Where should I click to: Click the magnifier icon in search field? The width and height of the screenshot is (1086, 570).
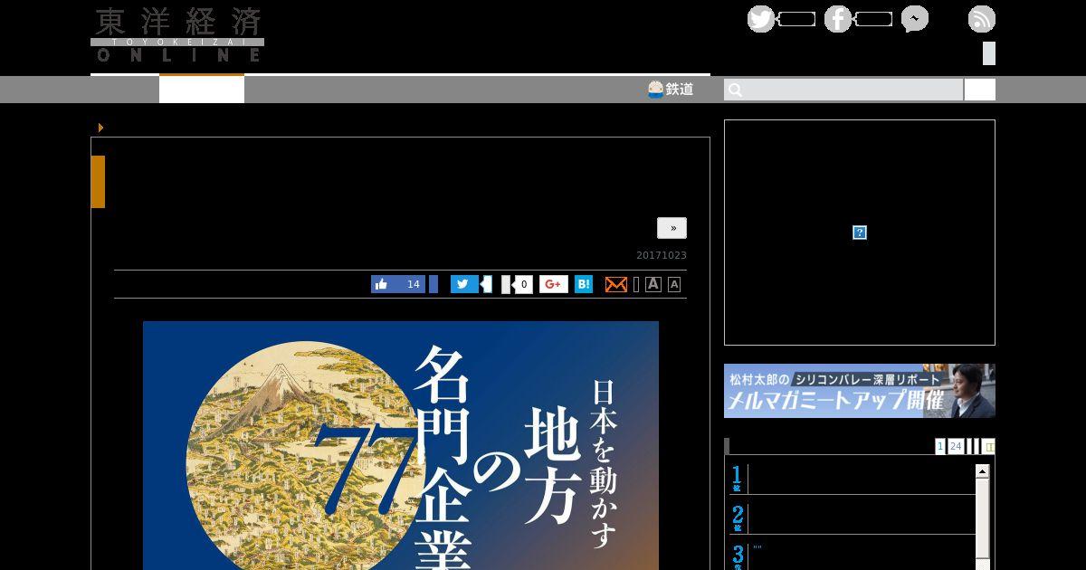point(735,90)
